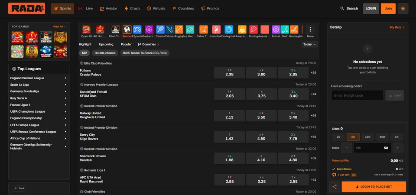Viewport: 416px width, 195px height.
Task: Choose the Volleyball sport icon
Action: [229, 29]
